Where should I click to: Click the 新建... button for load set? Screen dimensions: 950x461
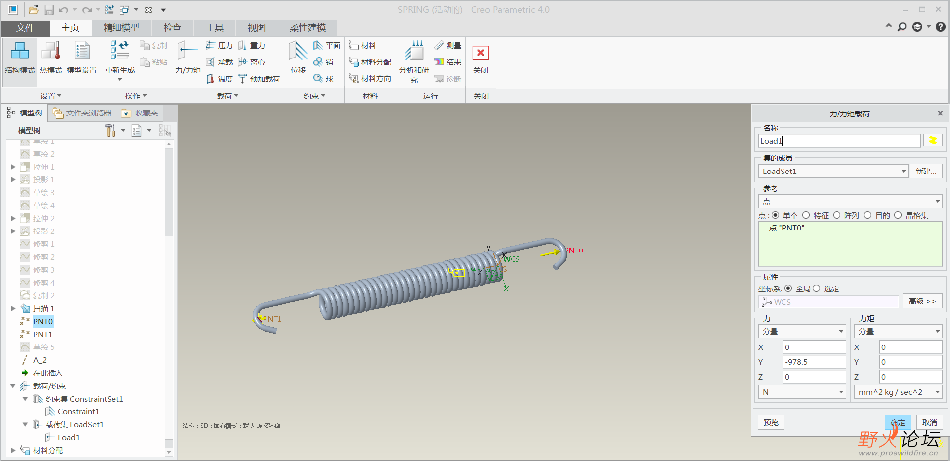coord(926,171)
